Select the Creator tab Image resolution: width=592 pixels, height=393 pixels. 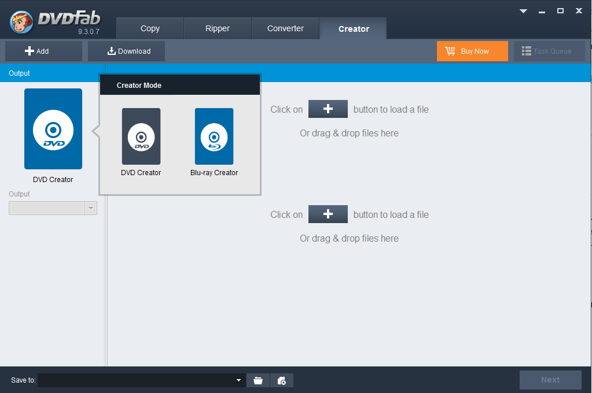[x=354, y=29]
